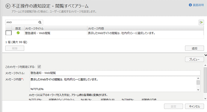Viewport: 207px width, 112px height.
Task: Open the プレビュー preview button
Action: pyautogui.click(x=194, y=59)
